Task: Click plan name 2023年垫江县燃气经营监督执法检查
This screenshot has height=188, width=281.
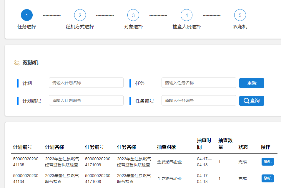Action: pyautogui.click(x=62, y=162)
